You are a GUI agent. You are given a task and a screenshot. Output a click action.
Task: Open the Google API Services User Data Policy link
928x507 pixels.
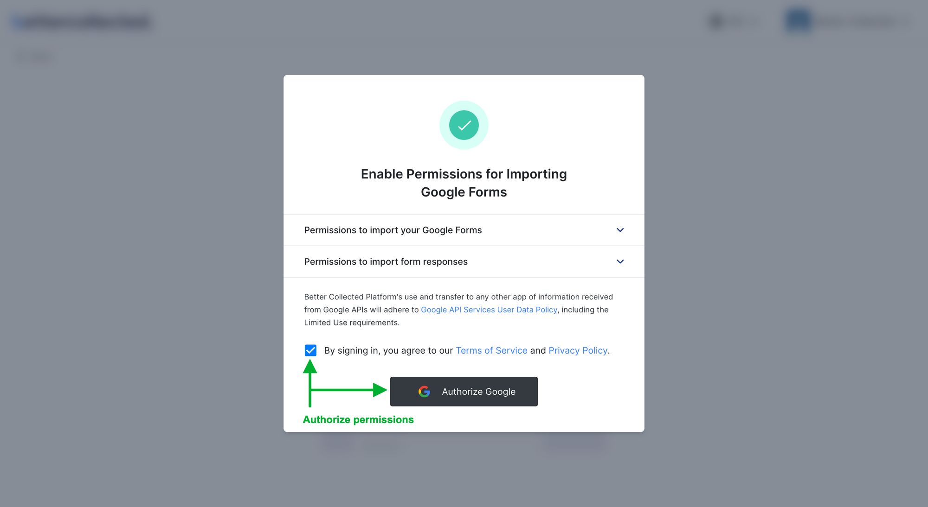tap(489, 310)
